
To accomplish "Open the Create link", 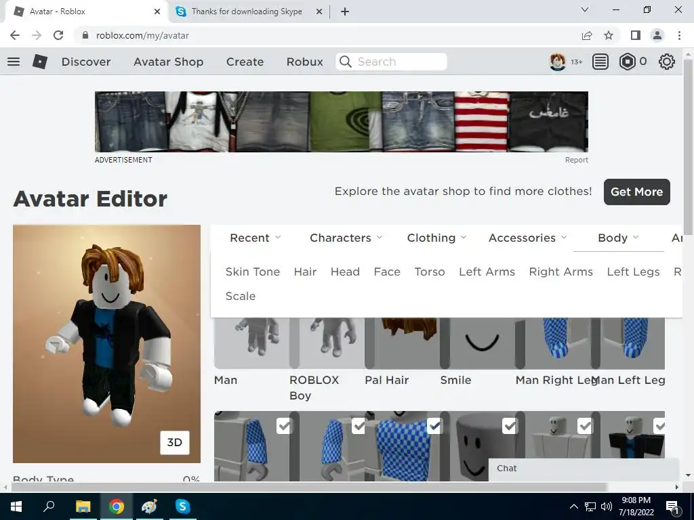I will [245, 62].
